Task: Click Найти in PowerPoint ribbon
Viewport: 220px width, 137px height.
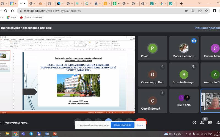Action: [115, 42]
